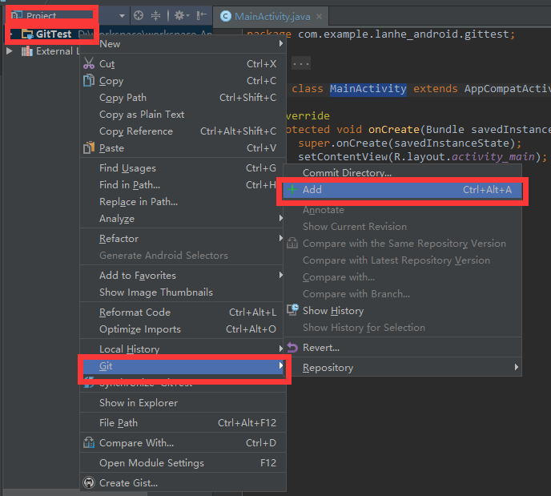Screen dimensions: 551x496
Task: Select Copy Reference menu entry
Action: point(183,131)
